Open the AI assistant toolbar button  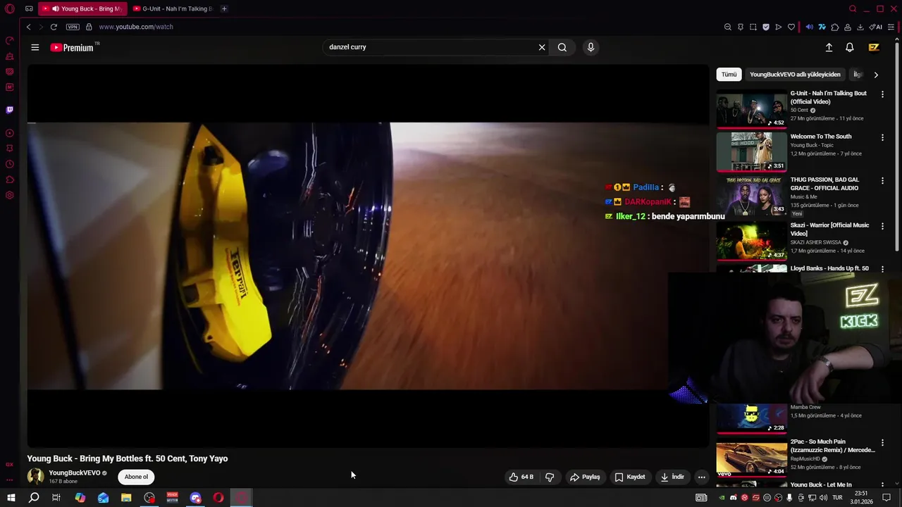[x=876, y=27]
